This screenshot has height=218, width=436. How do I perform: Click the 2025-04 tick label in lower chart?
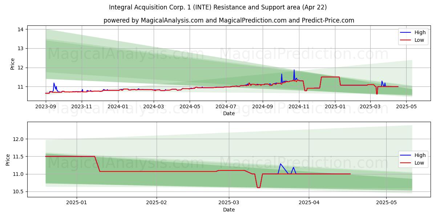pyautogui.click(x=309, y=203)
